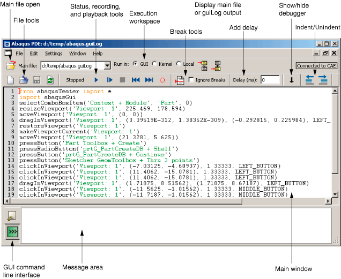
Task: Open the Settings menu
Action: point(53,54)
